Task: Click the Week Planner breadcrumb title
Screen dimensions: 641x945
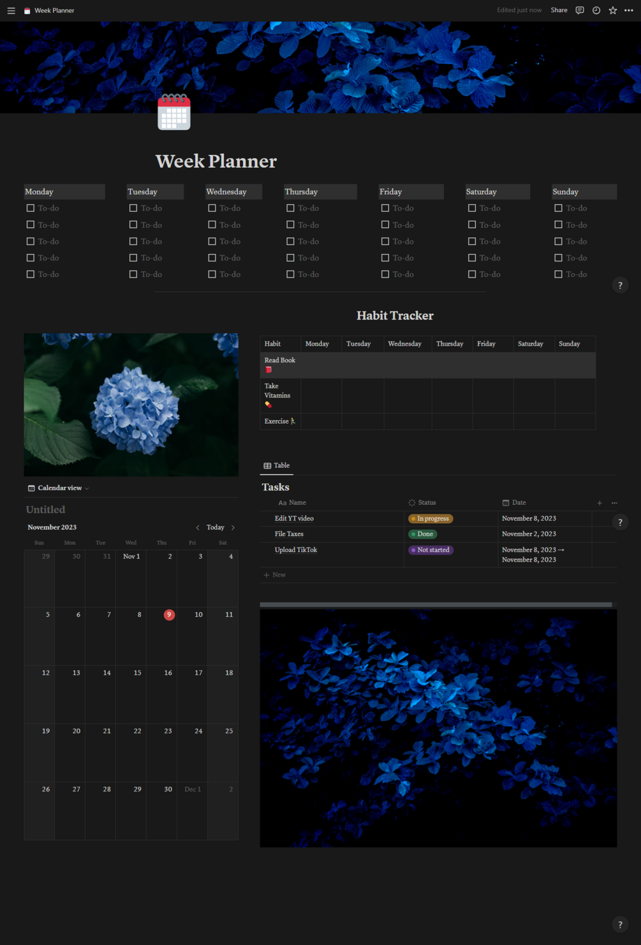Action: pyautogui.click(x=54, y=10)
